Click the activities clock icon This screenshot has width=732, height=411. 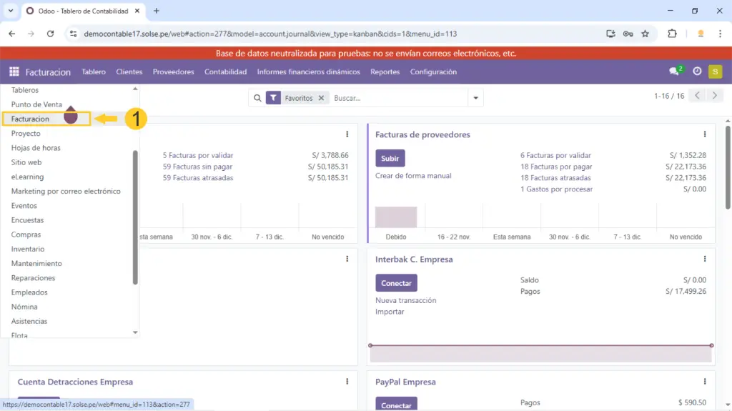[x=697, y=71]
